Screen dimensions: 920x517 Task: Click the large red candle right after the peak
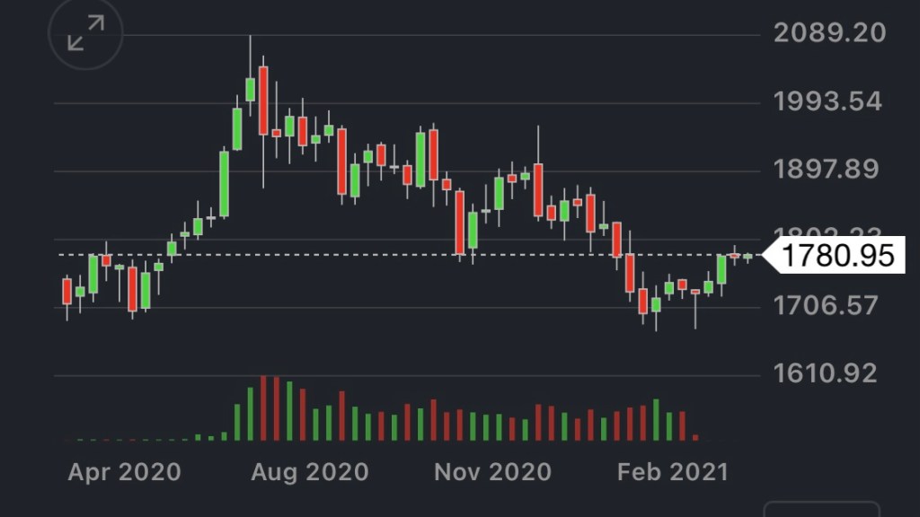[x=263, y=112]
